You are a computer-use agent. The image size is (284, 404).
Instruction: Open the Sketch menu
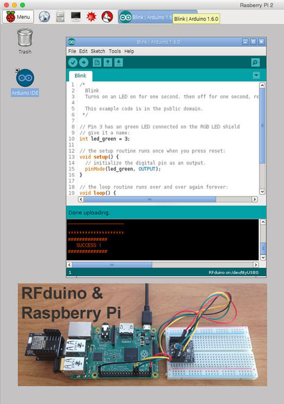[x=98, y=51]
